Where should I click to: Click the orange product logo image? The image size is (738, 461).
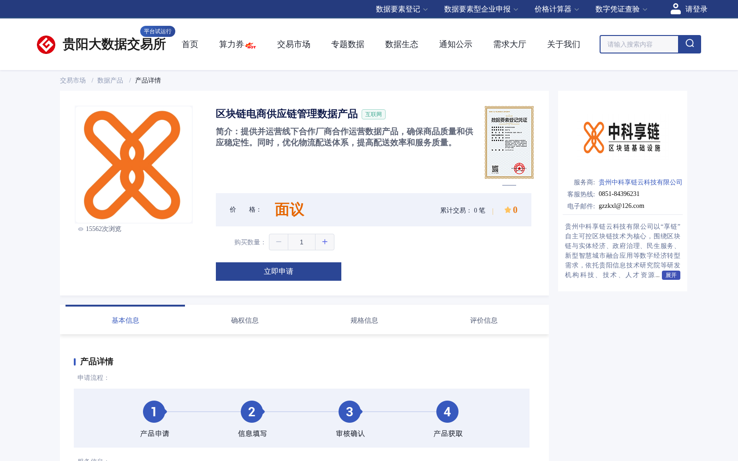(134, 165)
